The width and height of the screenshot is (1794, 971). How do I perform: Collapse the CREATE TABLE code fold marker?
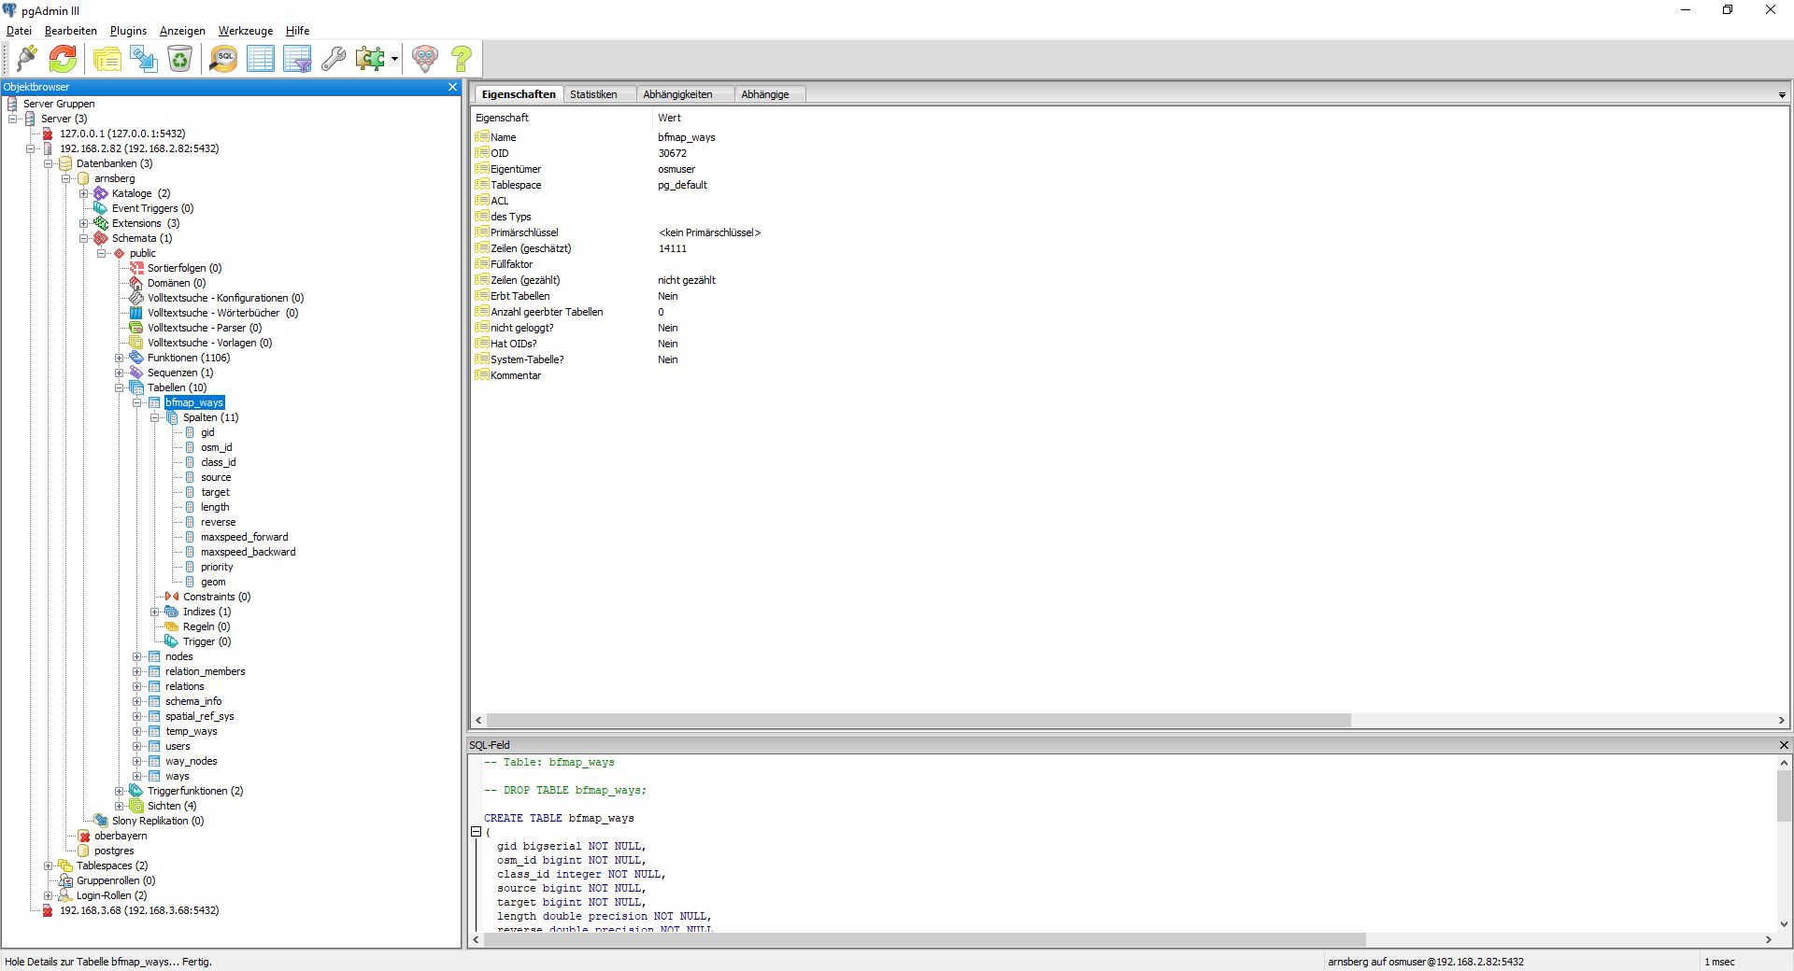click(476, 832)
